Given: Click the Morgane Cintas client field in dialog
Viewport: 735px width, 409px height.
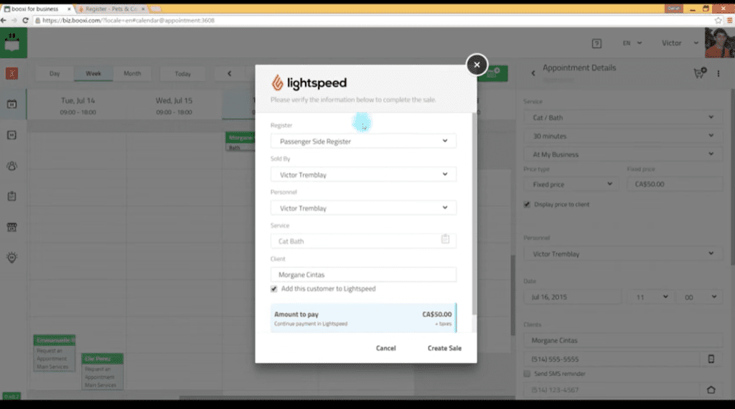Looking at the screenshot, I should point(363,275).
